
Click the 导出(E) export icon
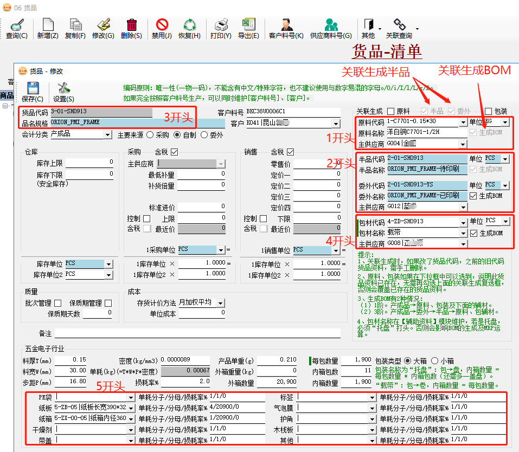[248, 25]
